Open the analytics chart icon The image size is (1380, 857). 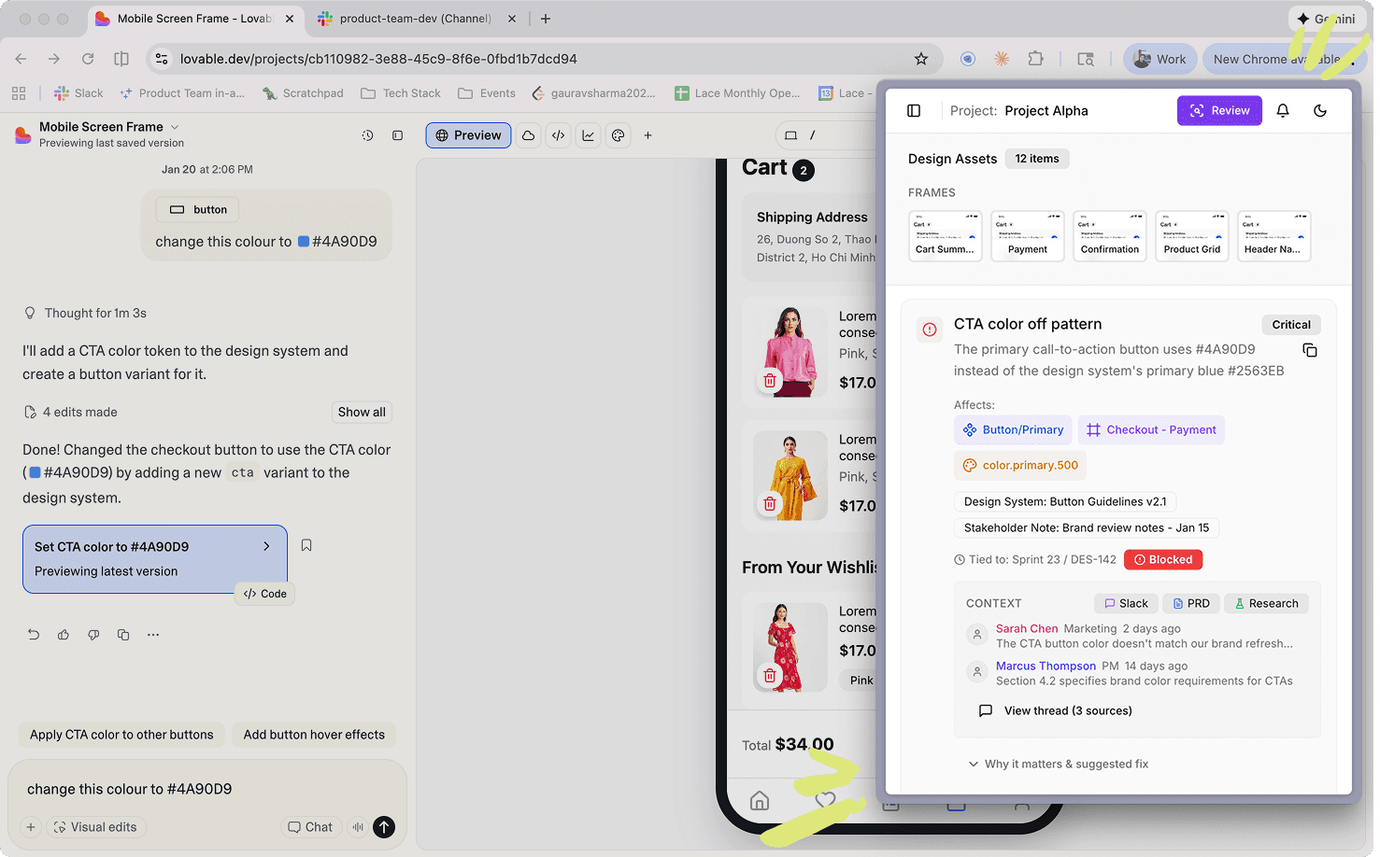[x=589, y=135]
